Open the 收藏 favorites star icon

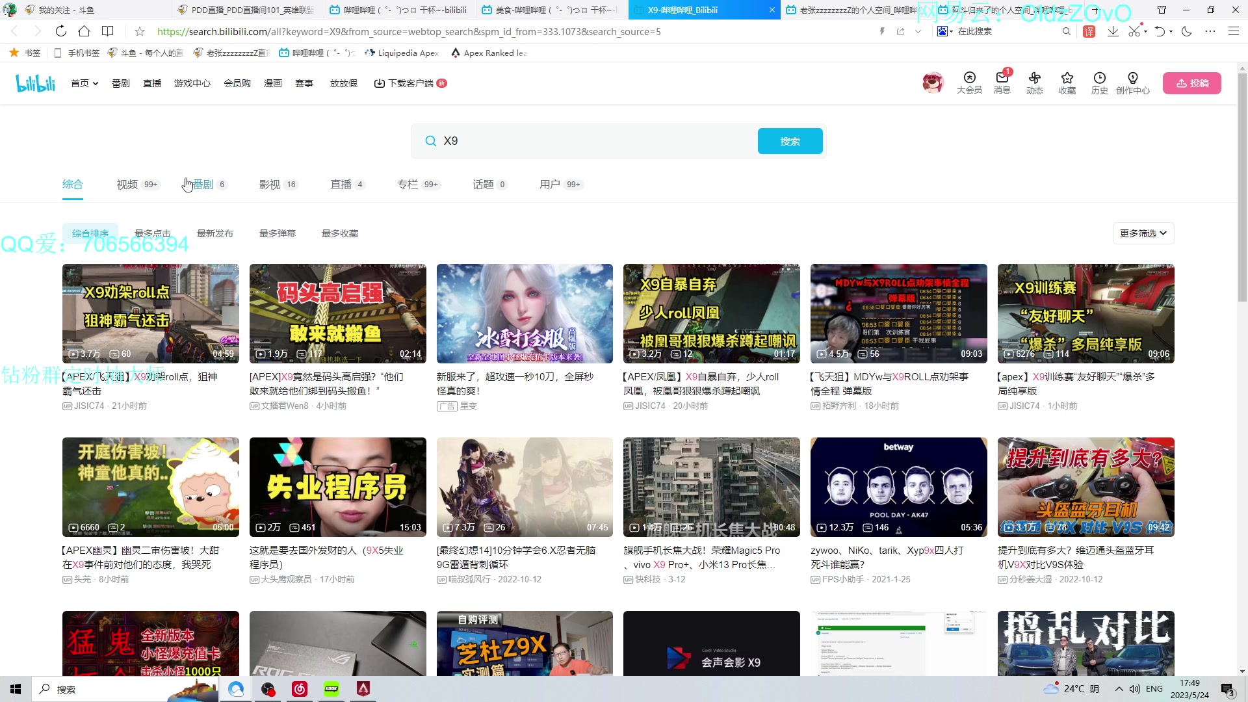(x=1067, y=83)
